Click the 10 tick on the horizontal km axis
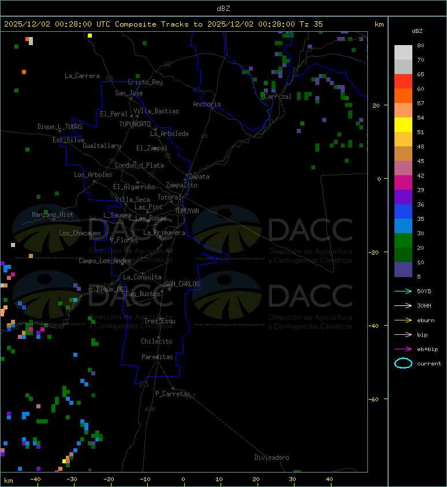 point(219,479)
